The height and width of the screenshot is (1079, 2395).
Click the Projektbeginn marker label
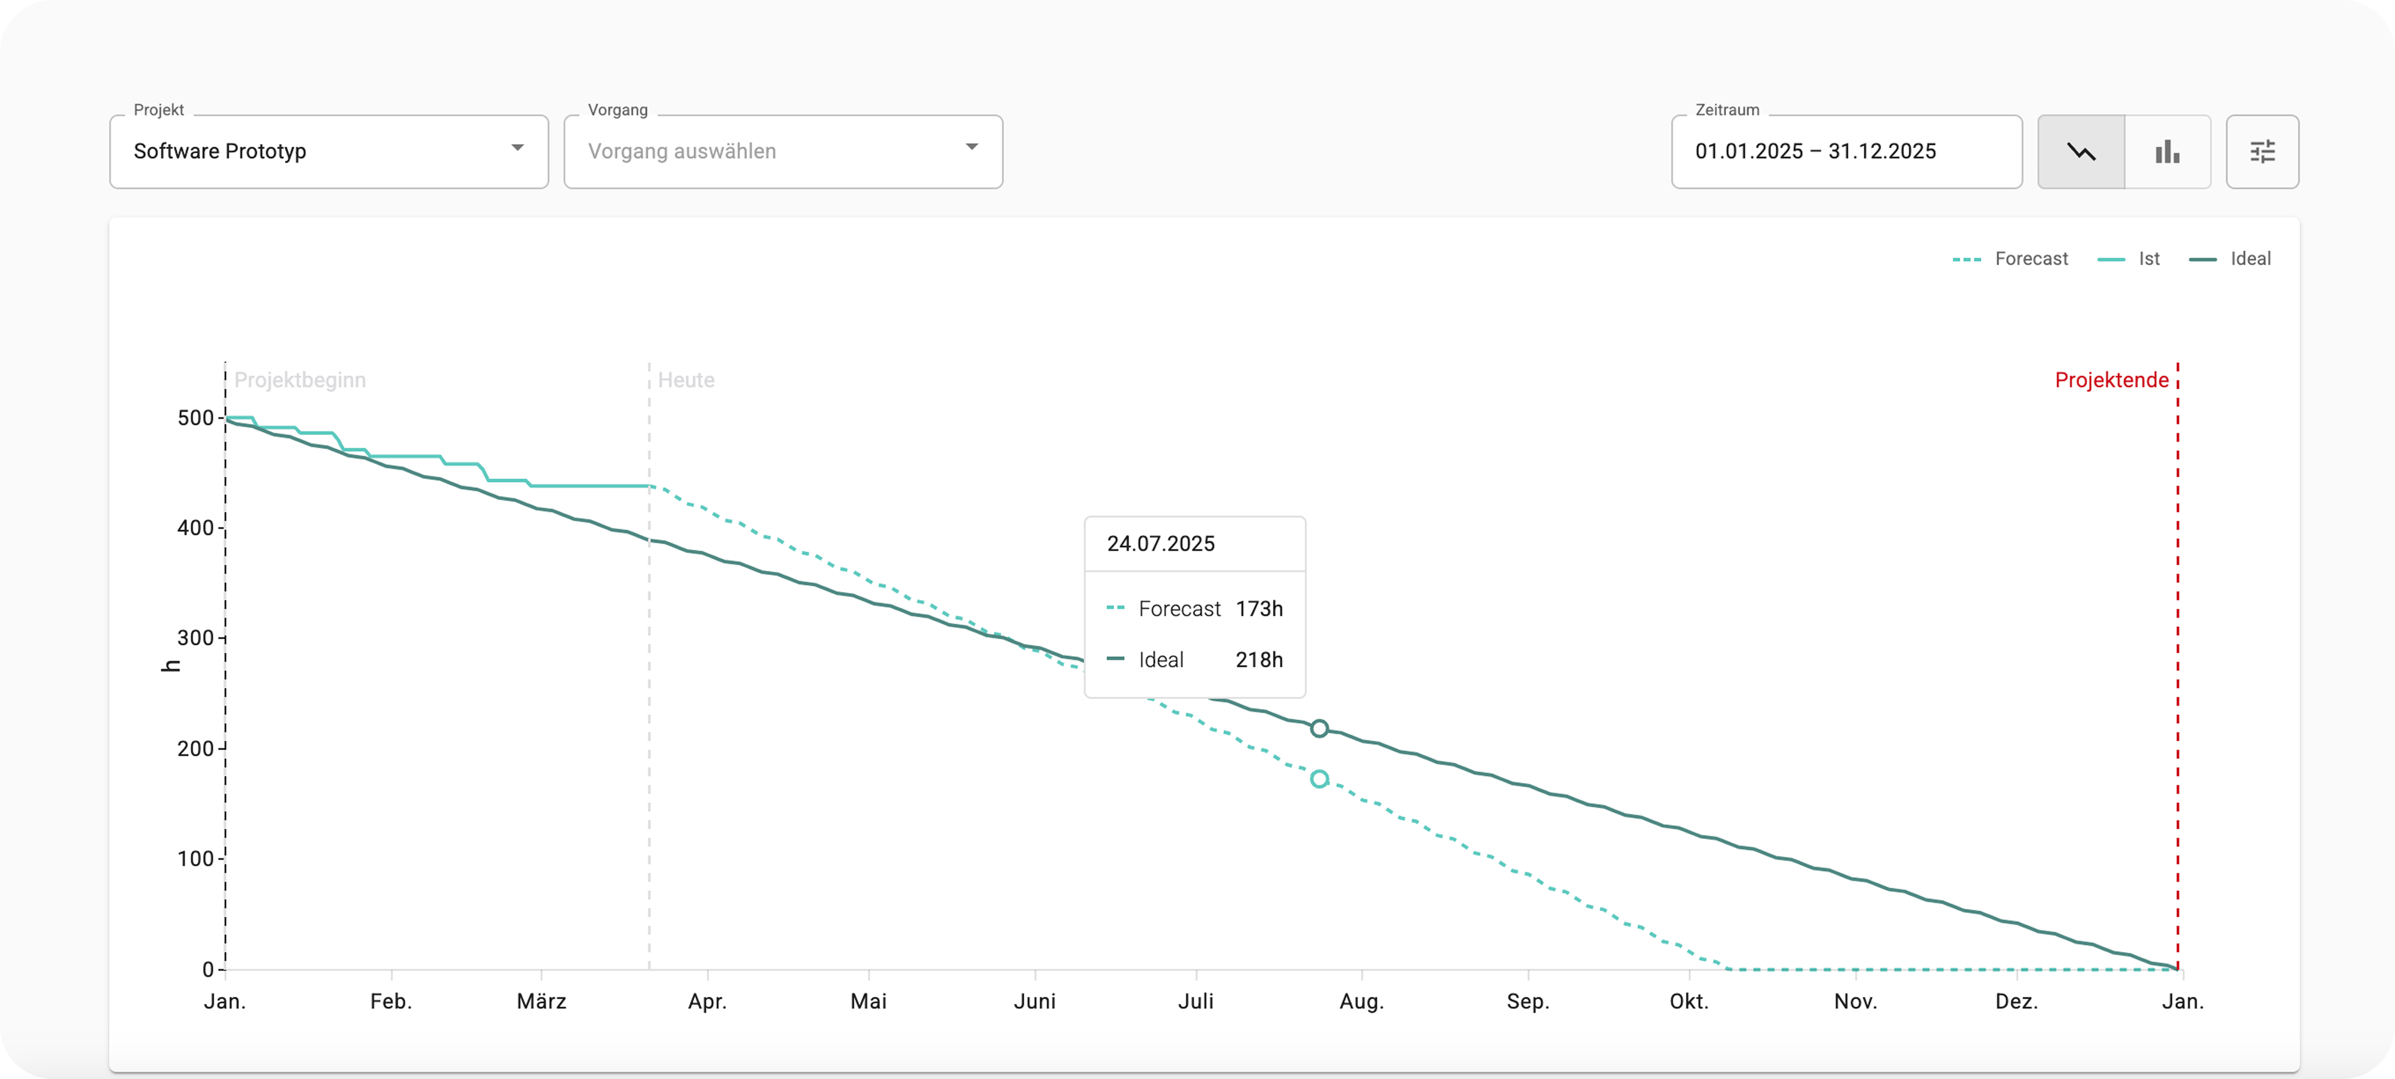pos(299,380)
